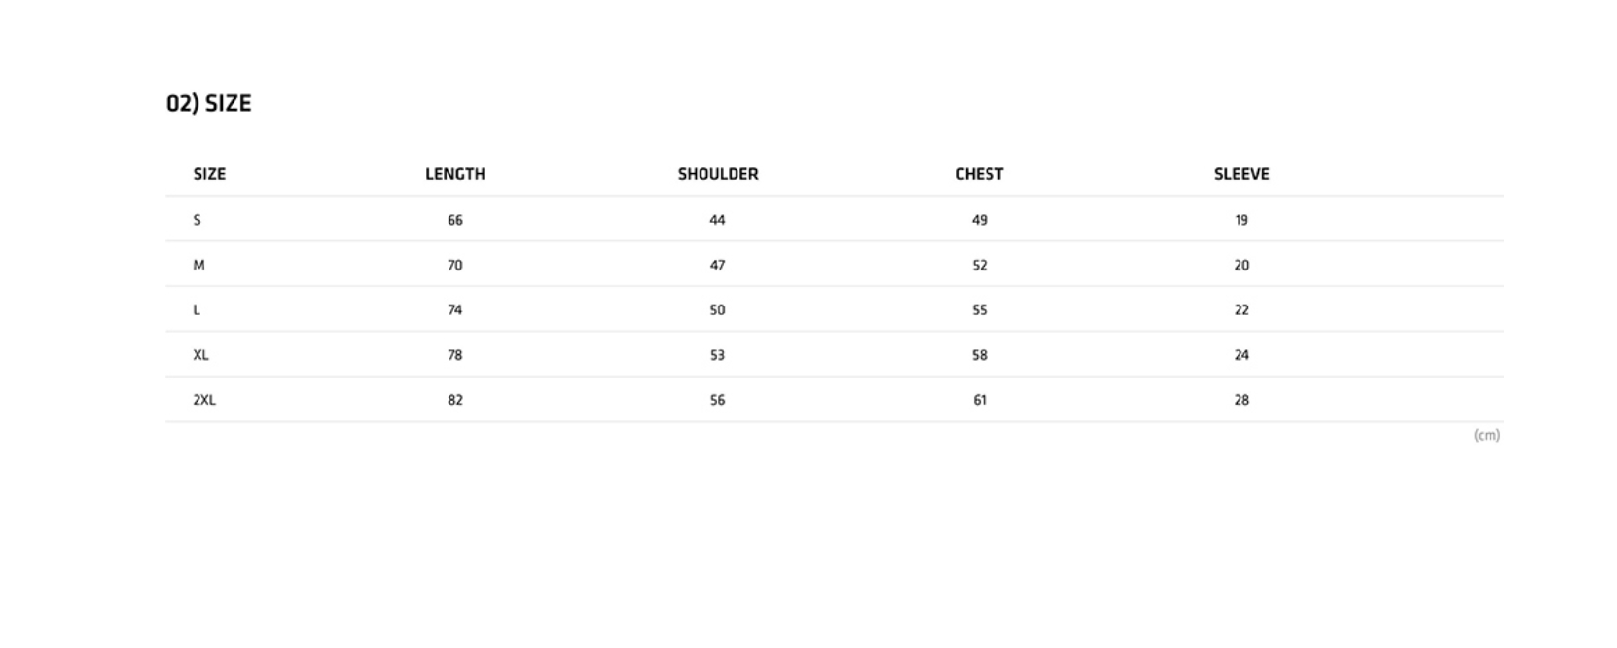Click sleeve value 19 in the S row
The image size is (1617, 648).
click(x=1240, y=220)
